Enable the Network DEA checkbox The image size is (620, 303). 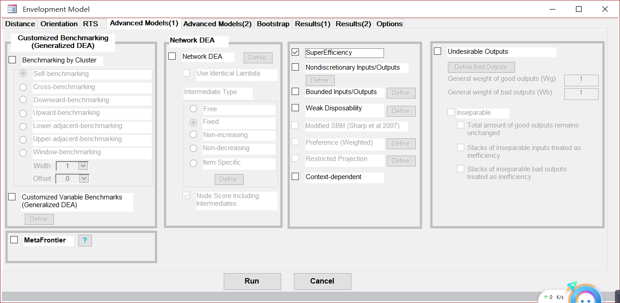point(172,56)
